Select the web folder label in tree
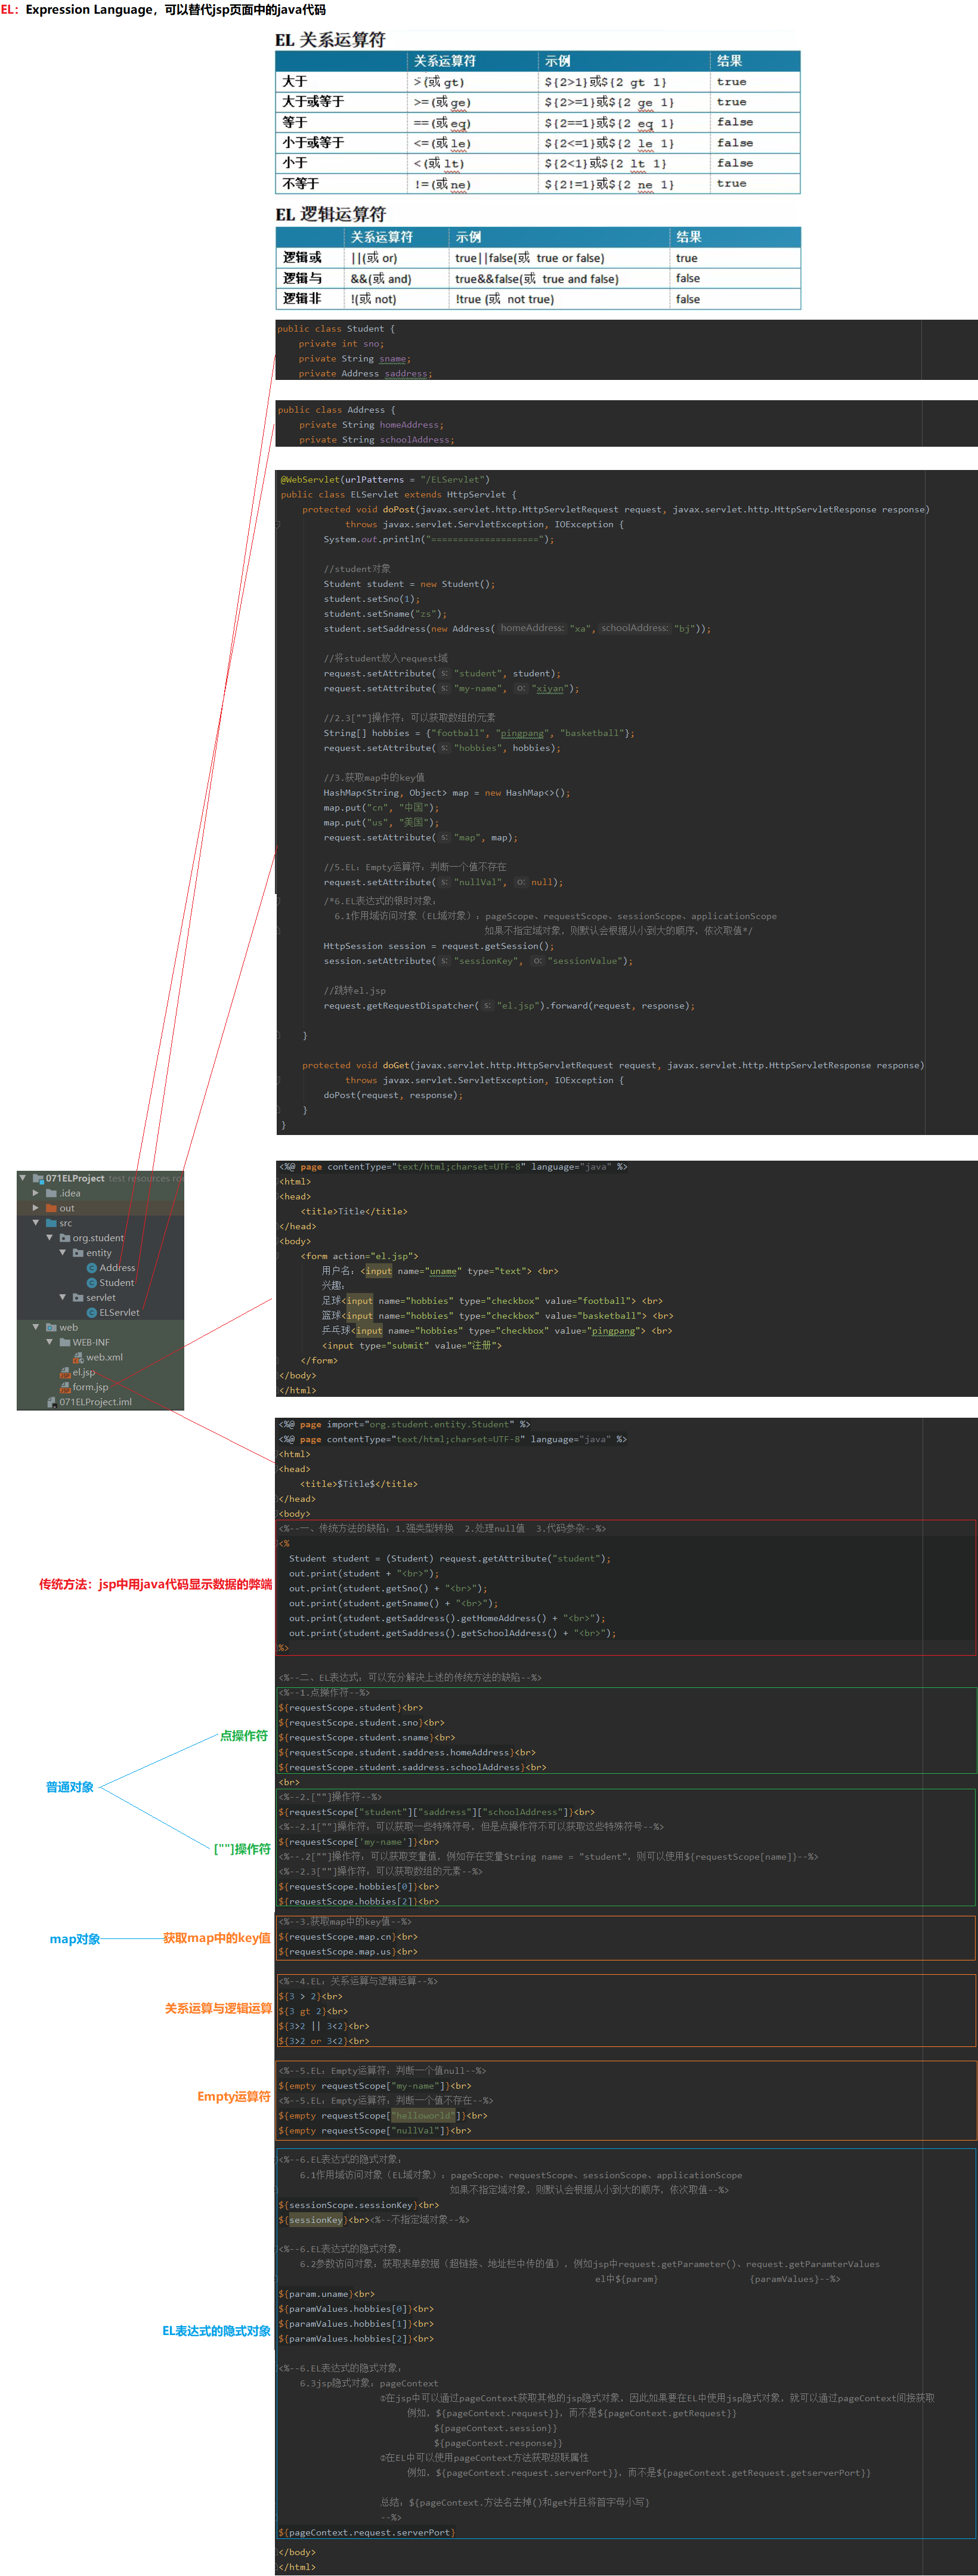Viewport: 978px width, 2576px height. pyautogui.click(x=68, y=1328)
